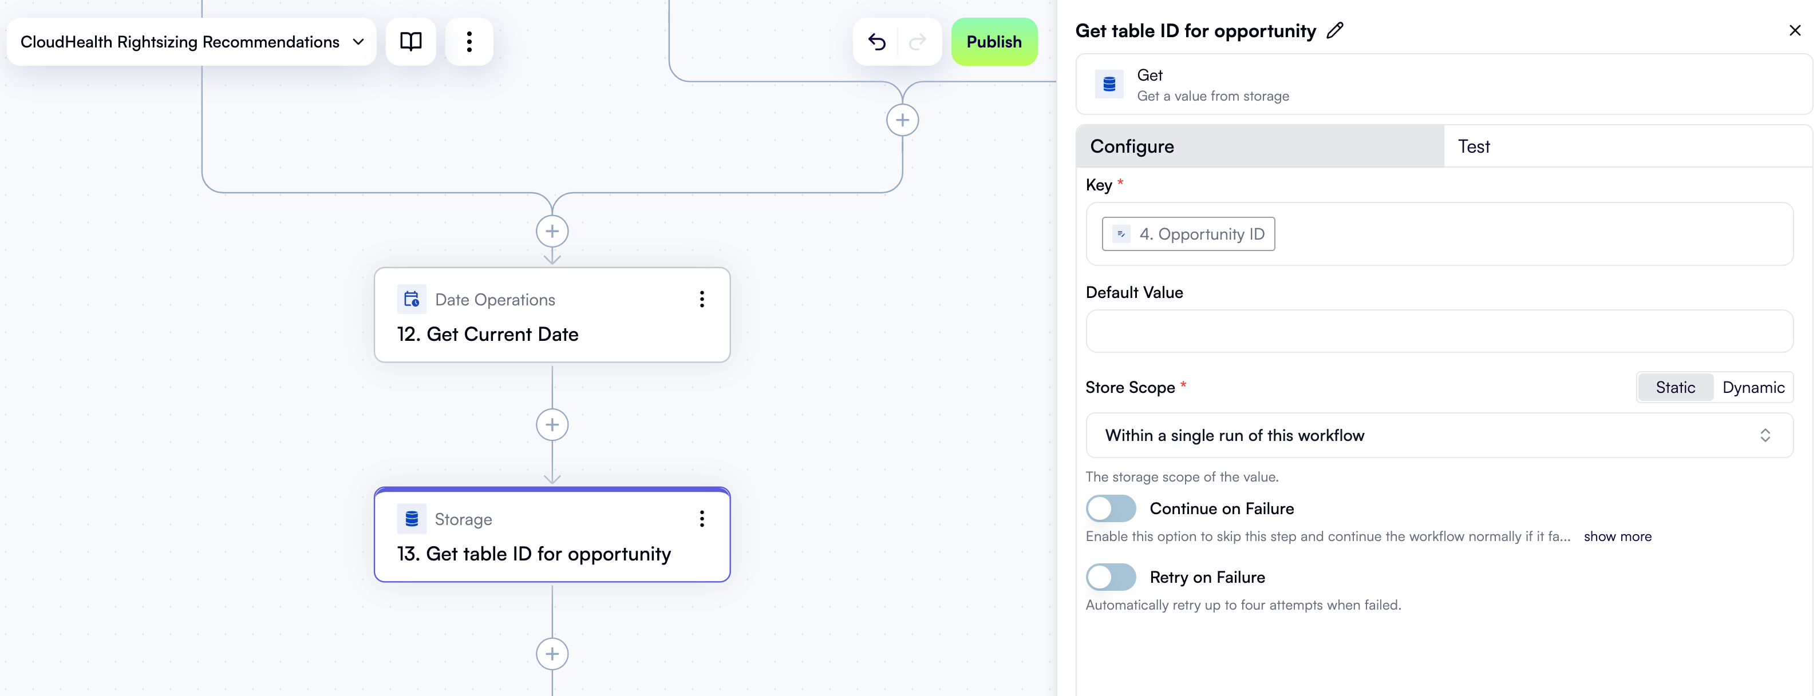Add a step below Get table ID node
Screen dimensions: 1817x696
(552, 653)
